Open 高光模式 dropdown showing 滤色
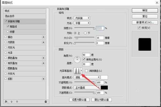Image resolution: width=161 pixels, height=107 pixels. 87,77
